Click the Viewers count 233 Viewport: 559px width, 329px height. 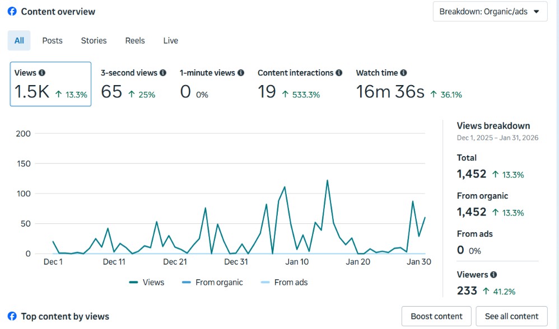[467, 291]
